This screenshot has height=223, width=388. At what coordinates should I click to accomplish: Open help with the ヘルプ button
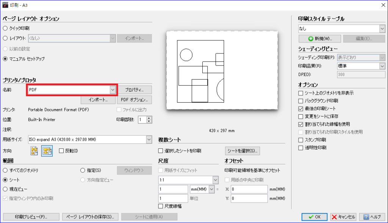pyautogui.click(x=372, y=217)
